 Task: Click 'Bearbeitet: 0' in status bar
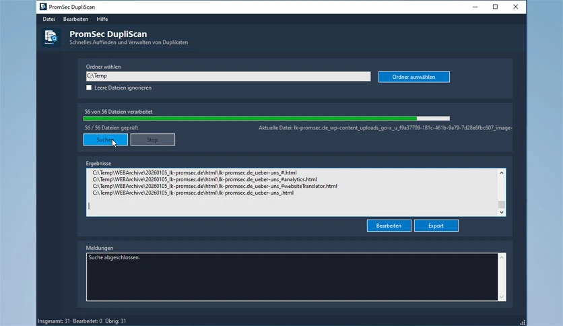tap(88, 321)
